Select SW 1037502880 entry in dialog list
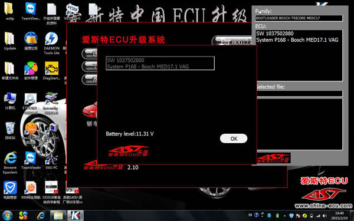Screen dimensions: 354x221 (160, 64)
